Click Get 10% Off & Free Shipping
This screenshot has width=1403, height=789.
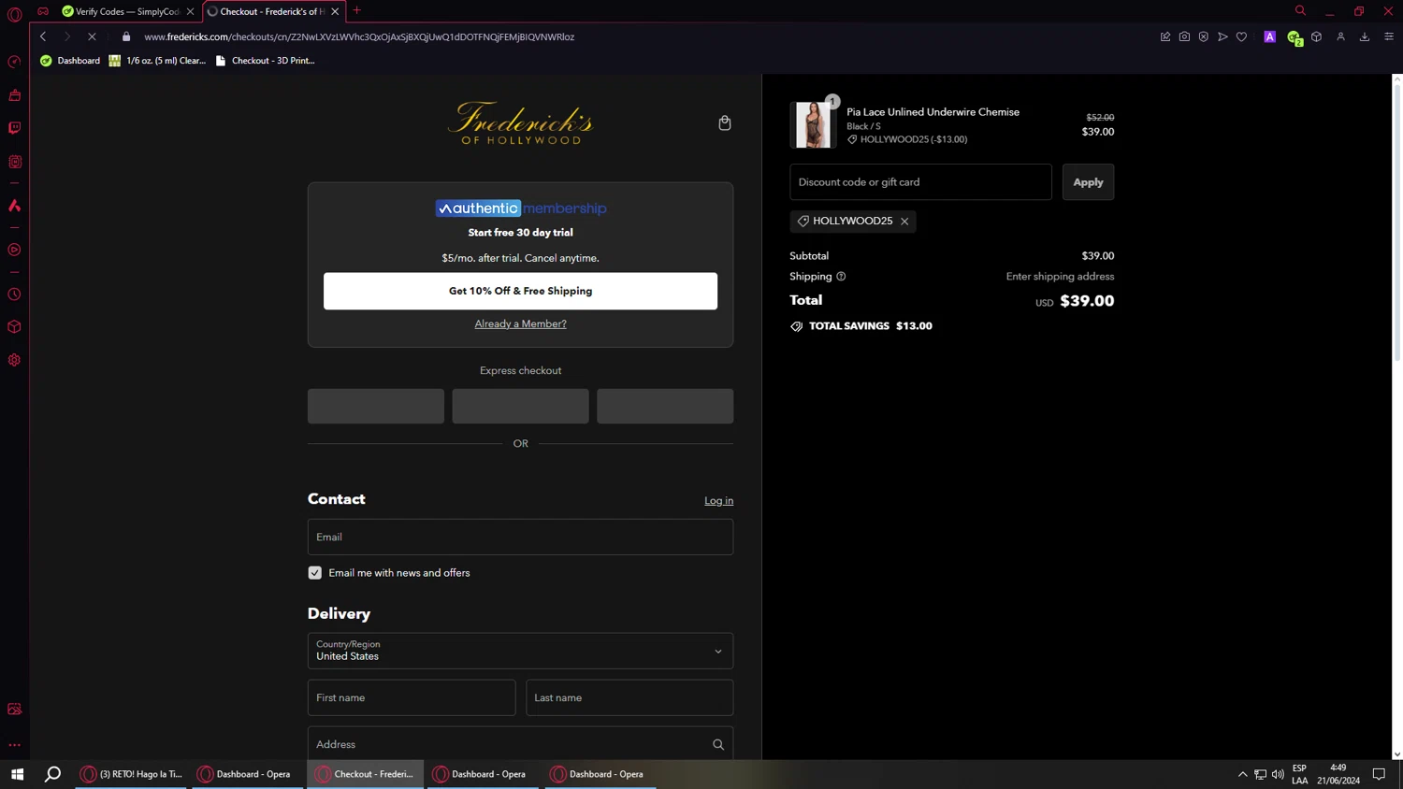[520, 291]
